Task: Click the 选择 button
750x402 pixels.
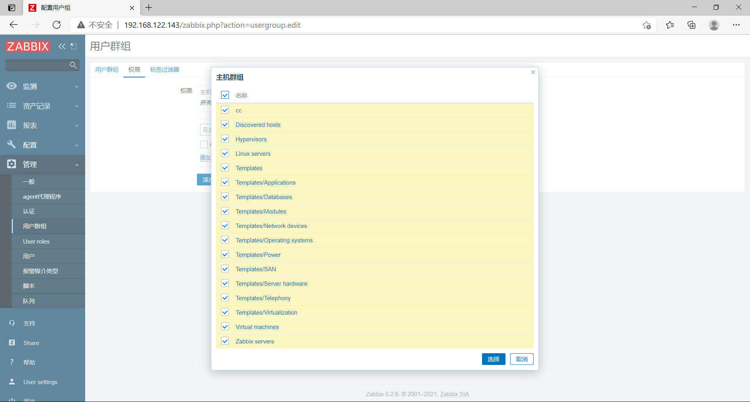Action: (x=493, y=359)
